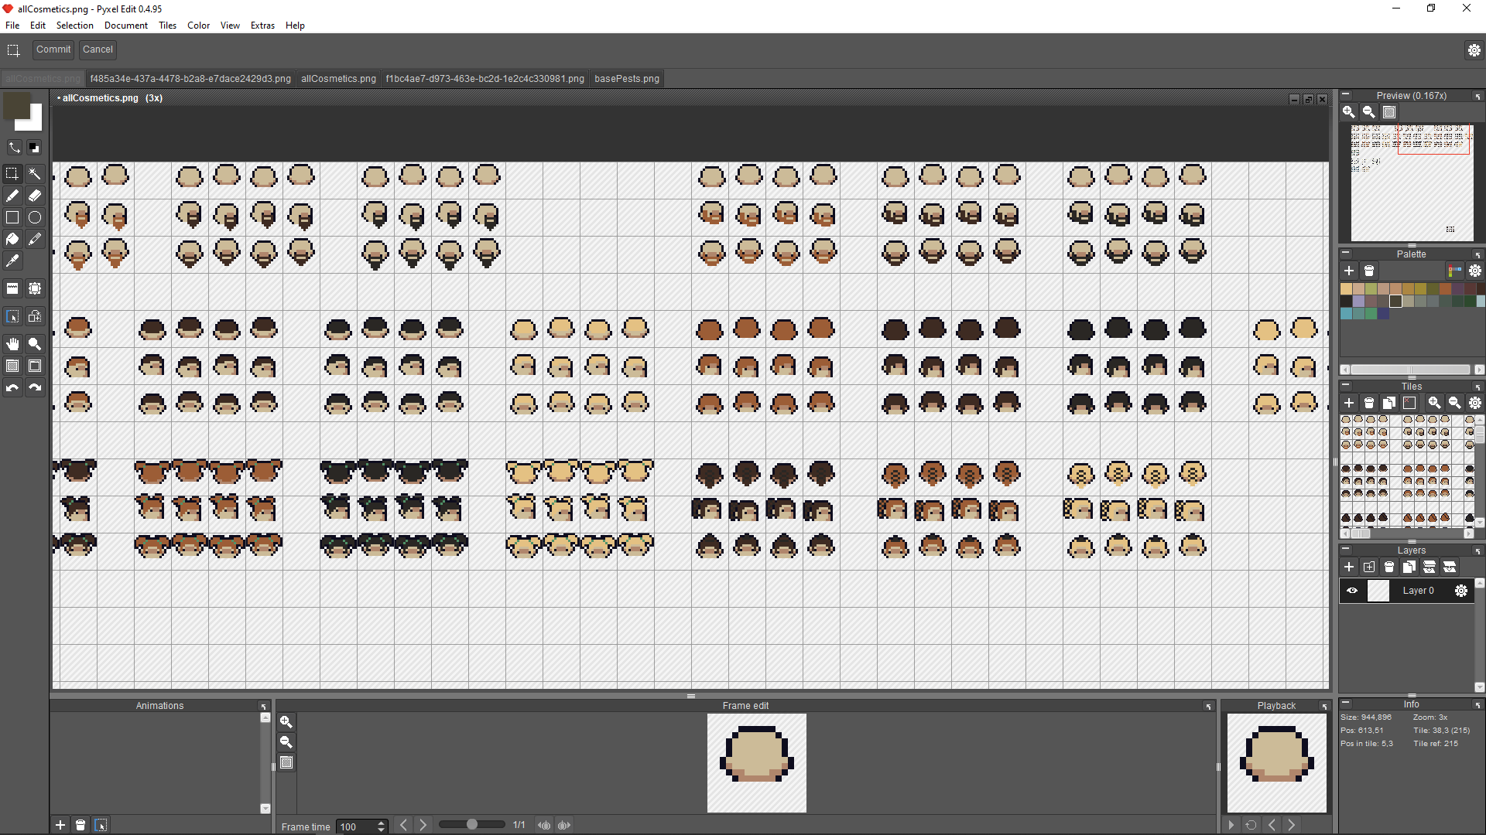This screenshot has height=835, width=1486.
Task: Toggle animation loop in Playback panel
Action: [1251, 825]
